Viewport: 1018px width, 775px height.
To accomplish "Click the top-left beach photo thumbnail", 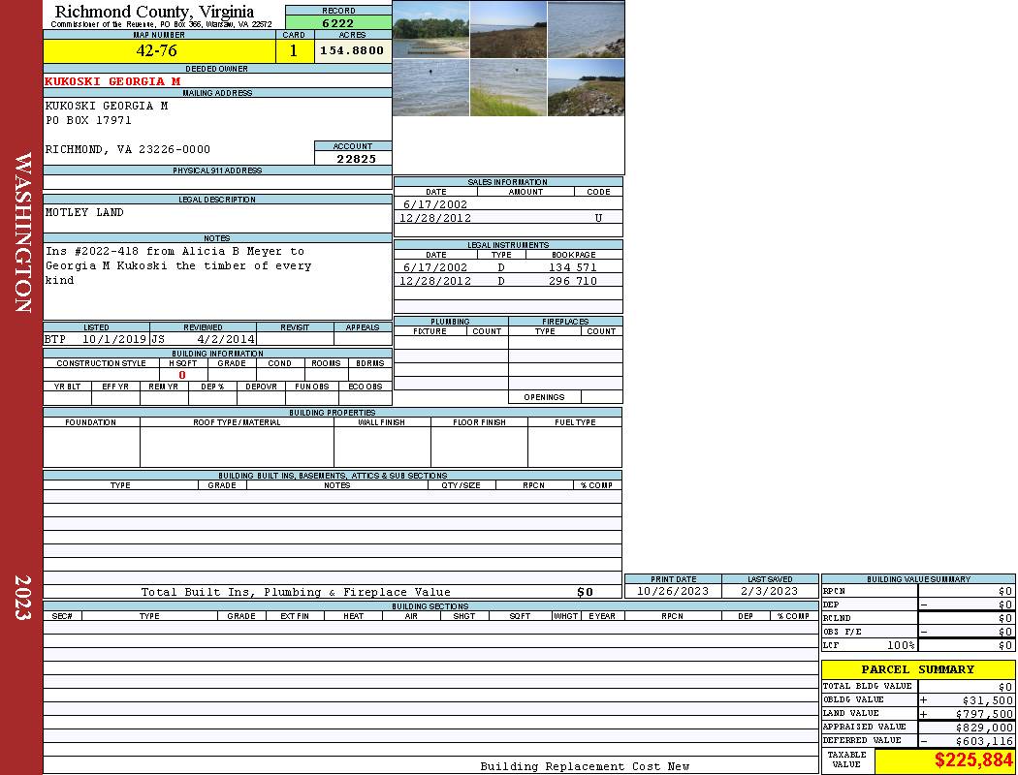I will [430, 30].
